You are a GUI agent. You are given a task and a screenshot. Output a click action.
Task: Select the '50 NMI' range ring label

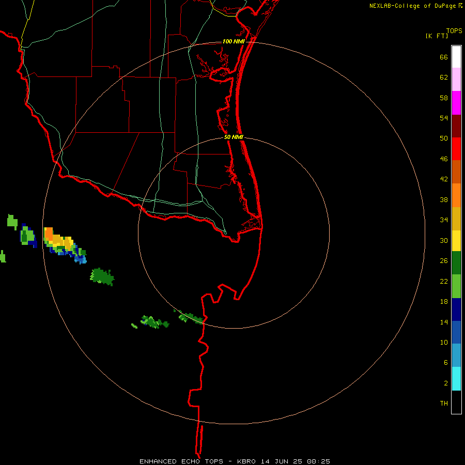234,137
